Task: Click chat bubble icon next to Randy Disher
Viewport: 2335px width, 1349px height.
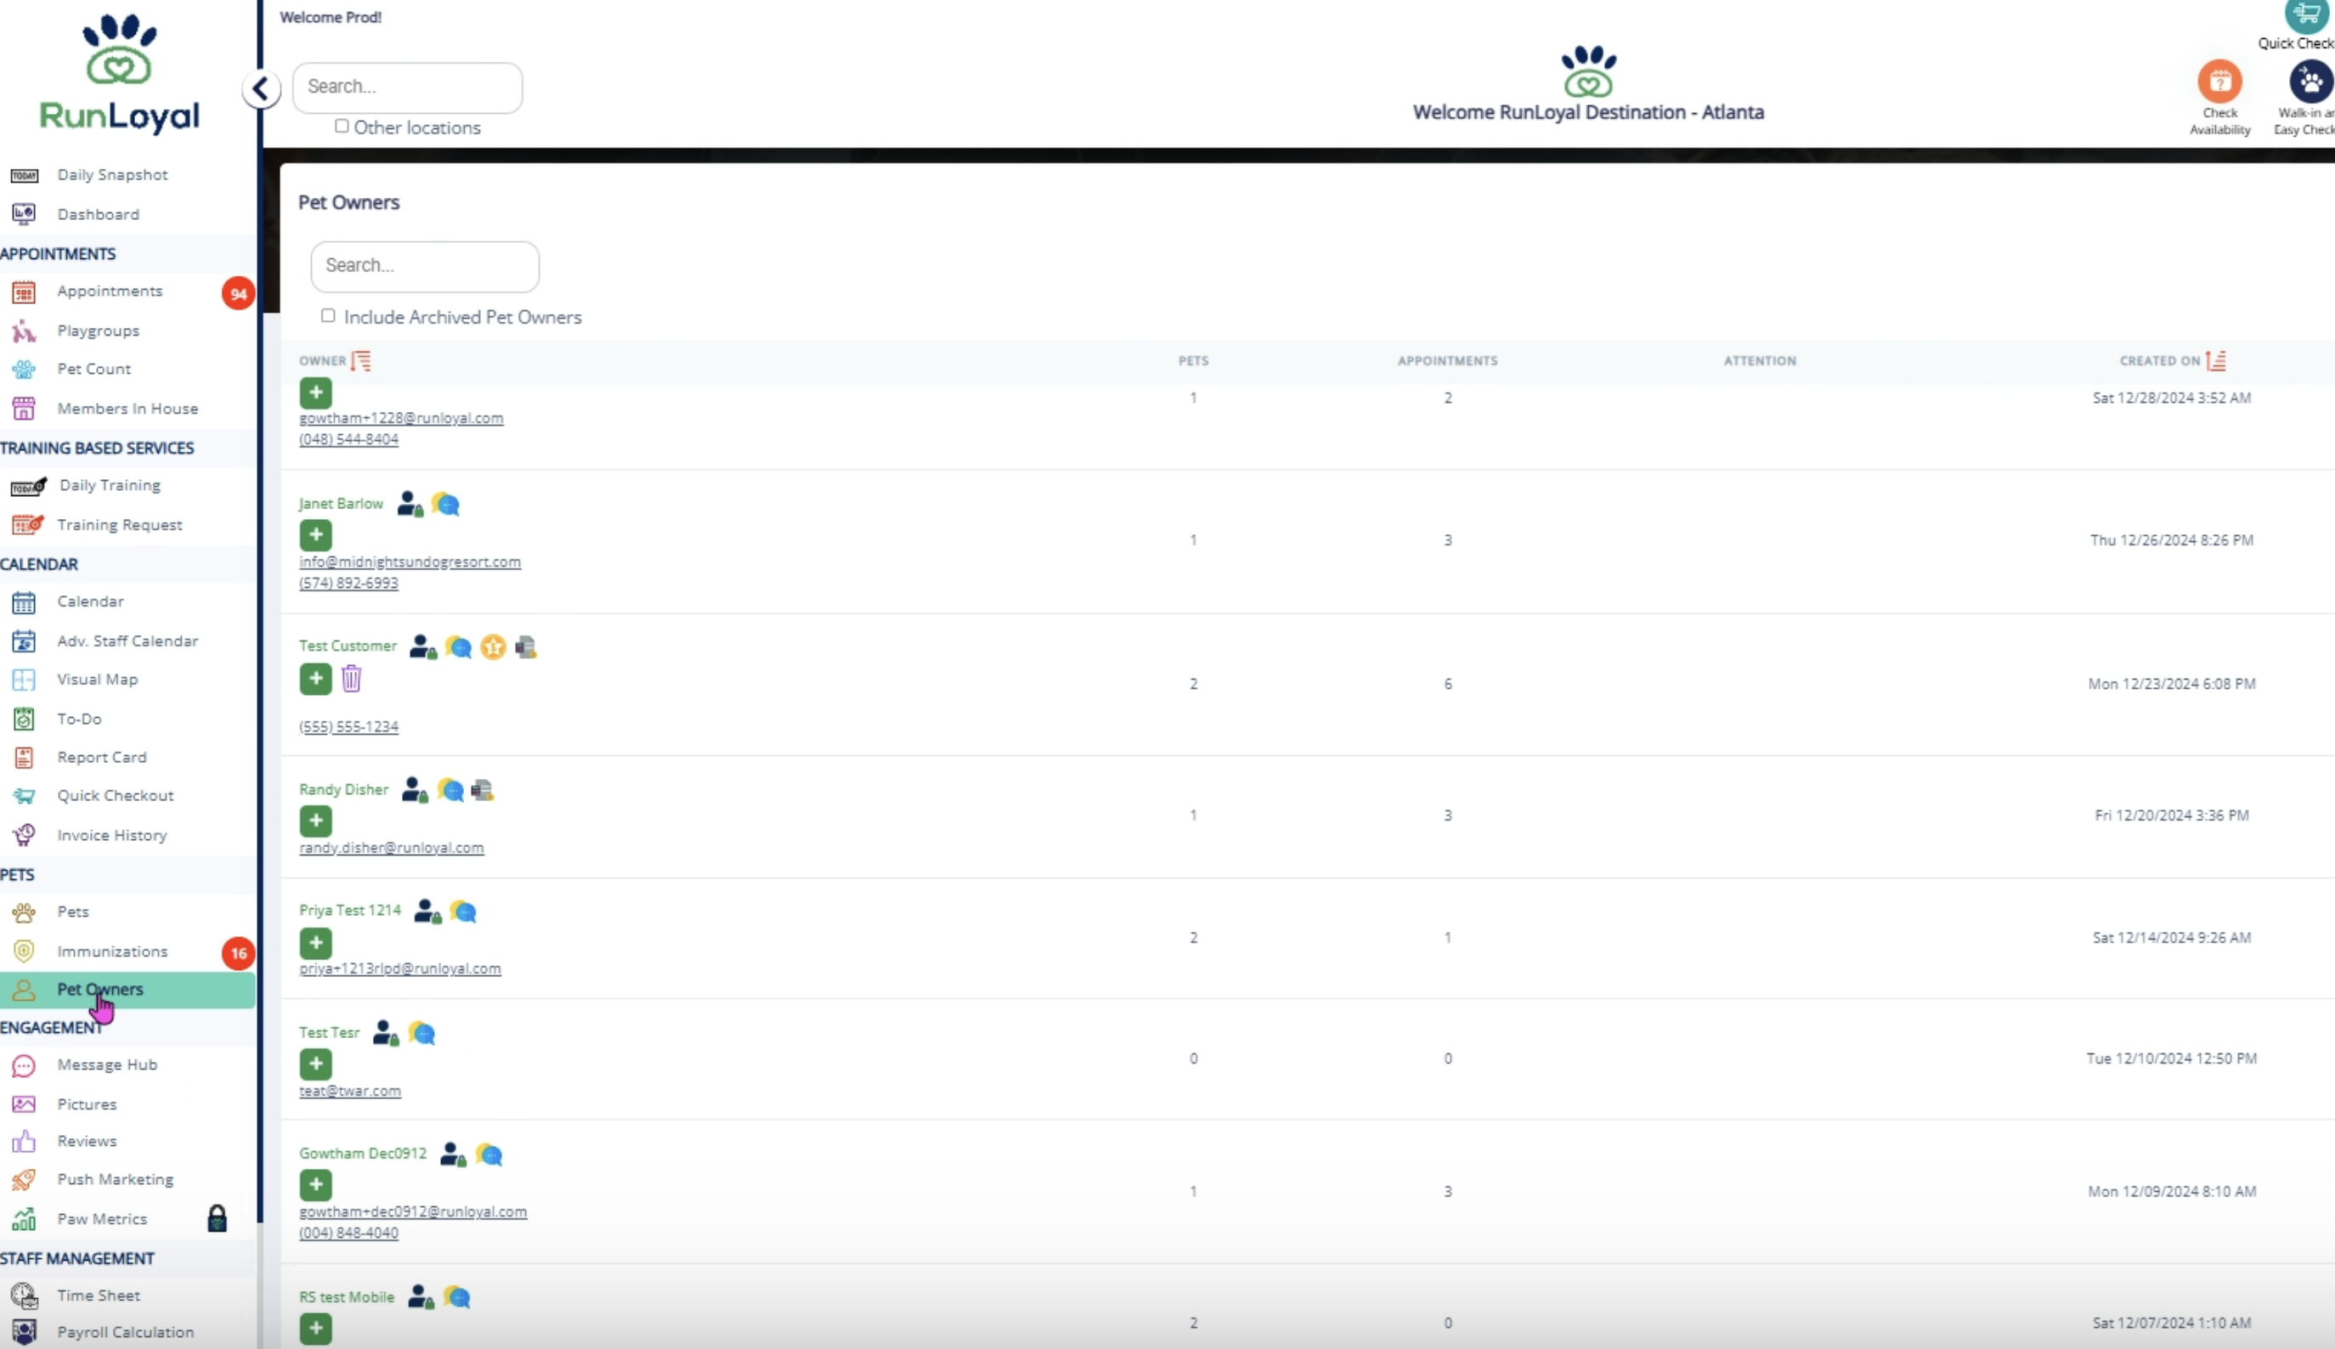Action: 450,790
